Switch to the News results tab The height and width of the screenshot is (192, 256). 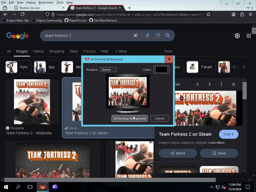click(74, 51)
